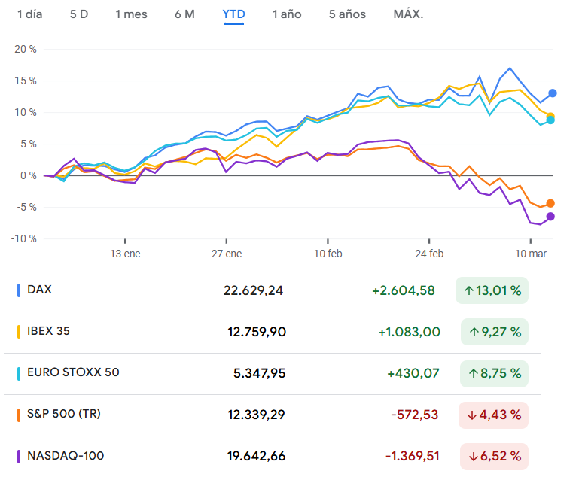Choose the 1 mes time range
582x477 pixels.
132,14
